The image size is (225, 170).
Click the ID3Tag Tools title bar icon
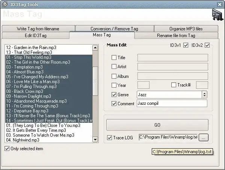[x=5, y=4]
